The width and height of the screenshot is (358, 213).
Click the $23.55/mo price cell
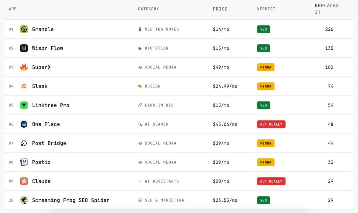pyautogui.click(x=225, y=200)
